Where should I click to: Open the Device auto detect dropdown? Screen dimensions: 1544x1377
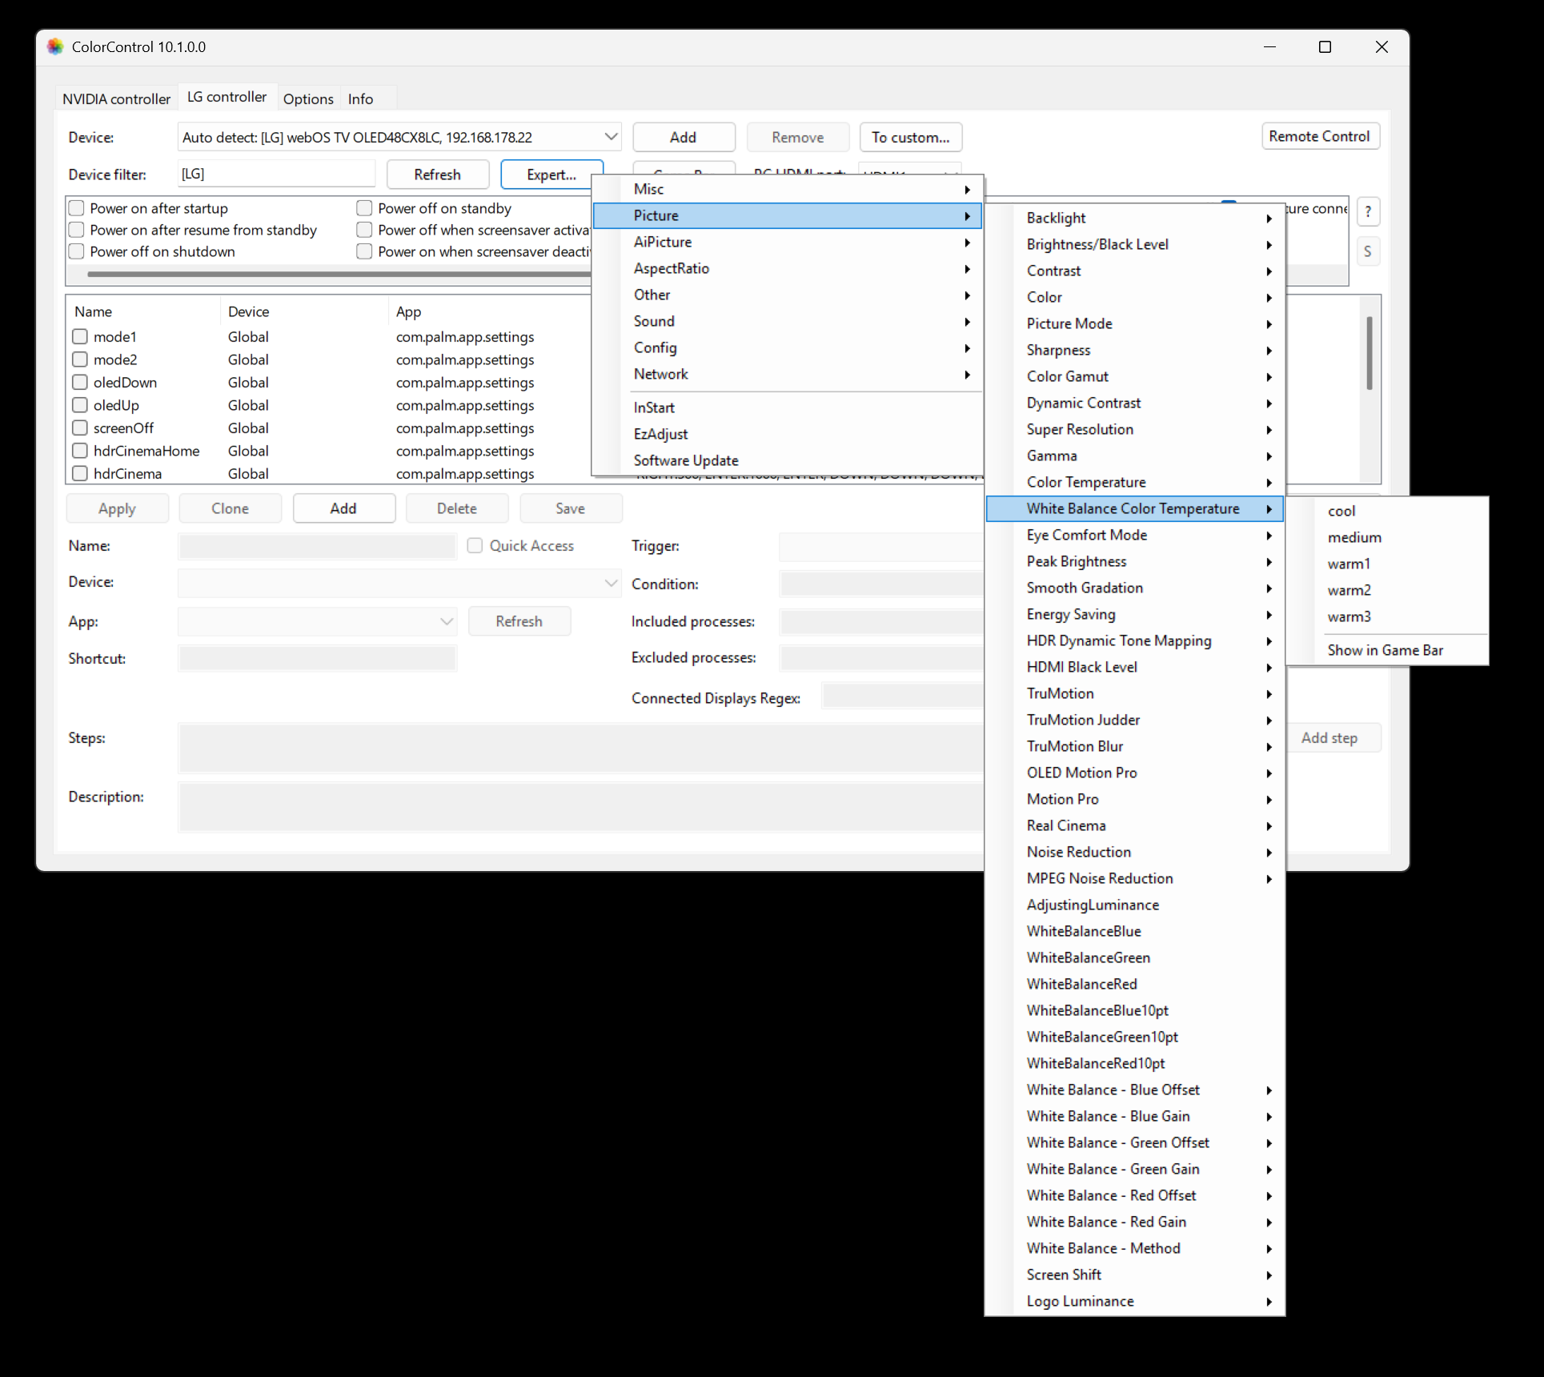(611, 137)
